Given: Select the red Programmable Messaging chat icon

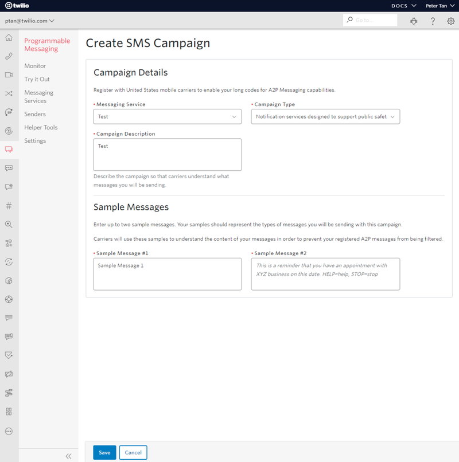Looking at the screenshot, I should pos(9,150).
